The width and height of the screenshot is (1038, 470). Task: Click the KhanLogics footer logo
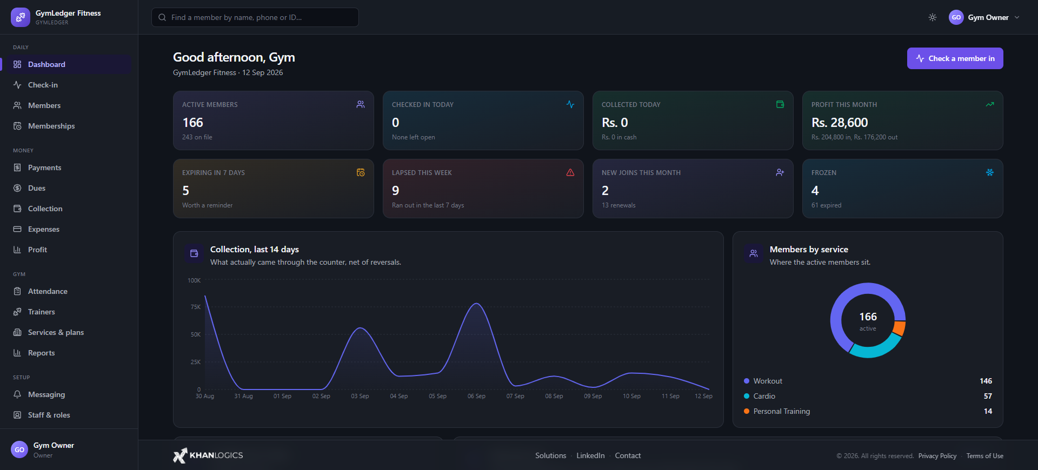208,455
